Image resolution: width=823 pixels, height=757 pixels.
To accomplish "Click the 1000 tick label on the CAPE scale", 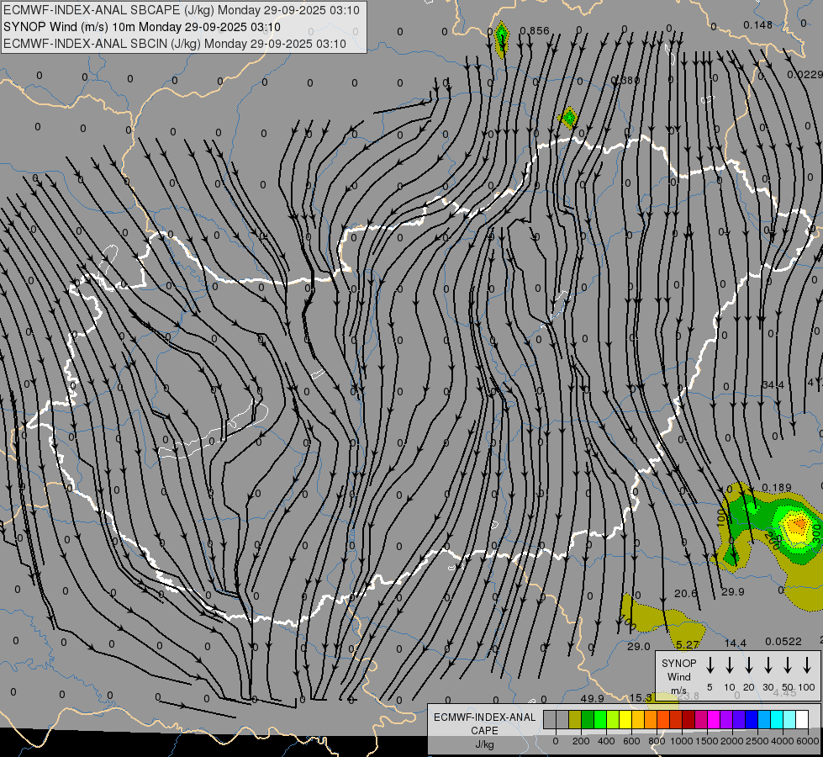I will point(682,741).
